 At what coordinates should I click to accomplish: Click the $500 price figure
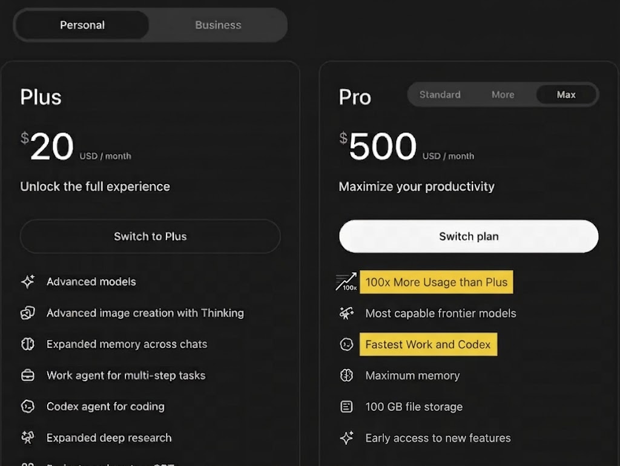click(378, 146)
